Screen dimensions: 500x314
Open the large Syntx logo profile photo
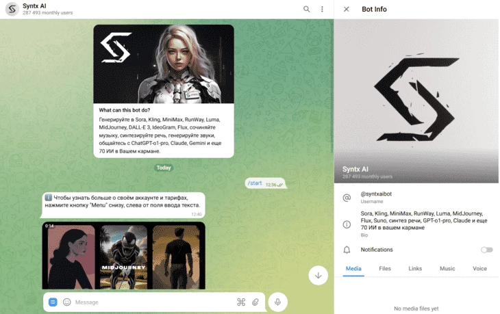416,101
